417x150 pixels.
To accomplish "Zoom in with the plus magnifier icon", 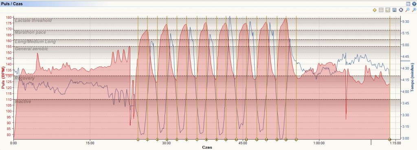I will point(414,10).
